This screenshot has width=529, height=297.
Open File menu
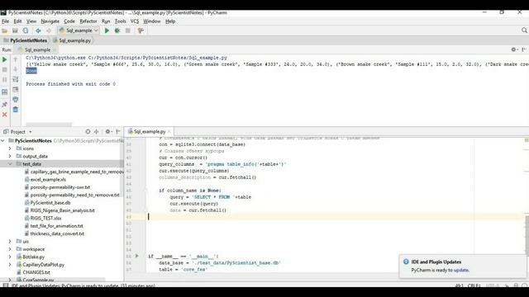[x=6, y=21]
